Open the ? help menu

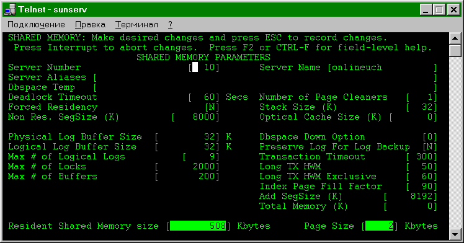click(170, 25)
